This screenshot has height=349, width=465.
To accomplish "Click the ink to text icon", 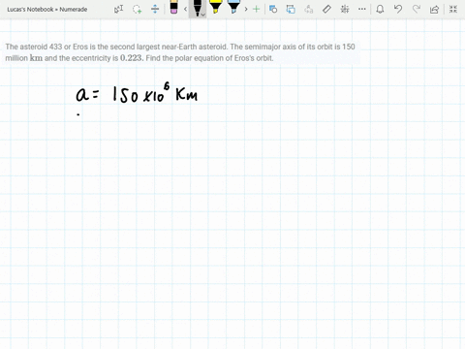I will pos(309,9).
